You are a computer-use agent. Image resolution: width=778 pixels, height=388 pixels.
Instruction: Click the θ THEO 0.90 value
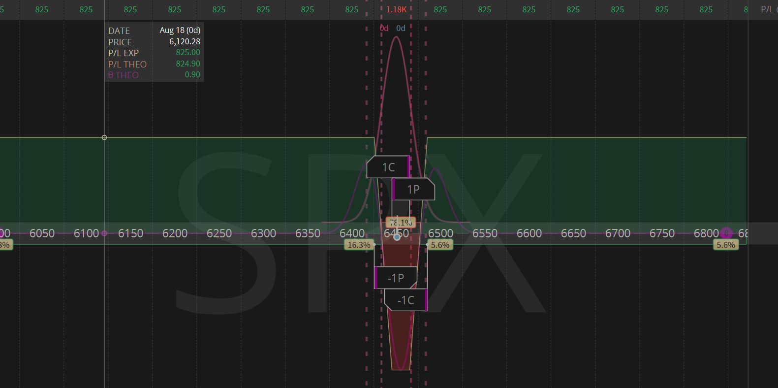(192, 74)
